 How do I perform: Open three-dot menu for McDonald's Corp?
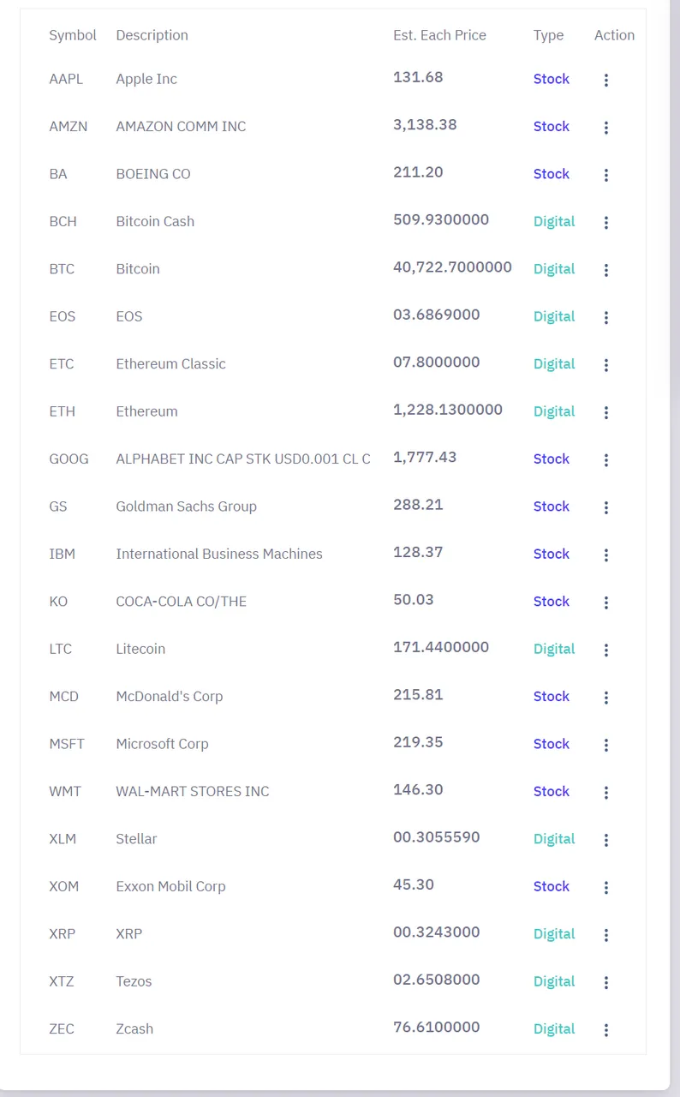click(606, 698)
